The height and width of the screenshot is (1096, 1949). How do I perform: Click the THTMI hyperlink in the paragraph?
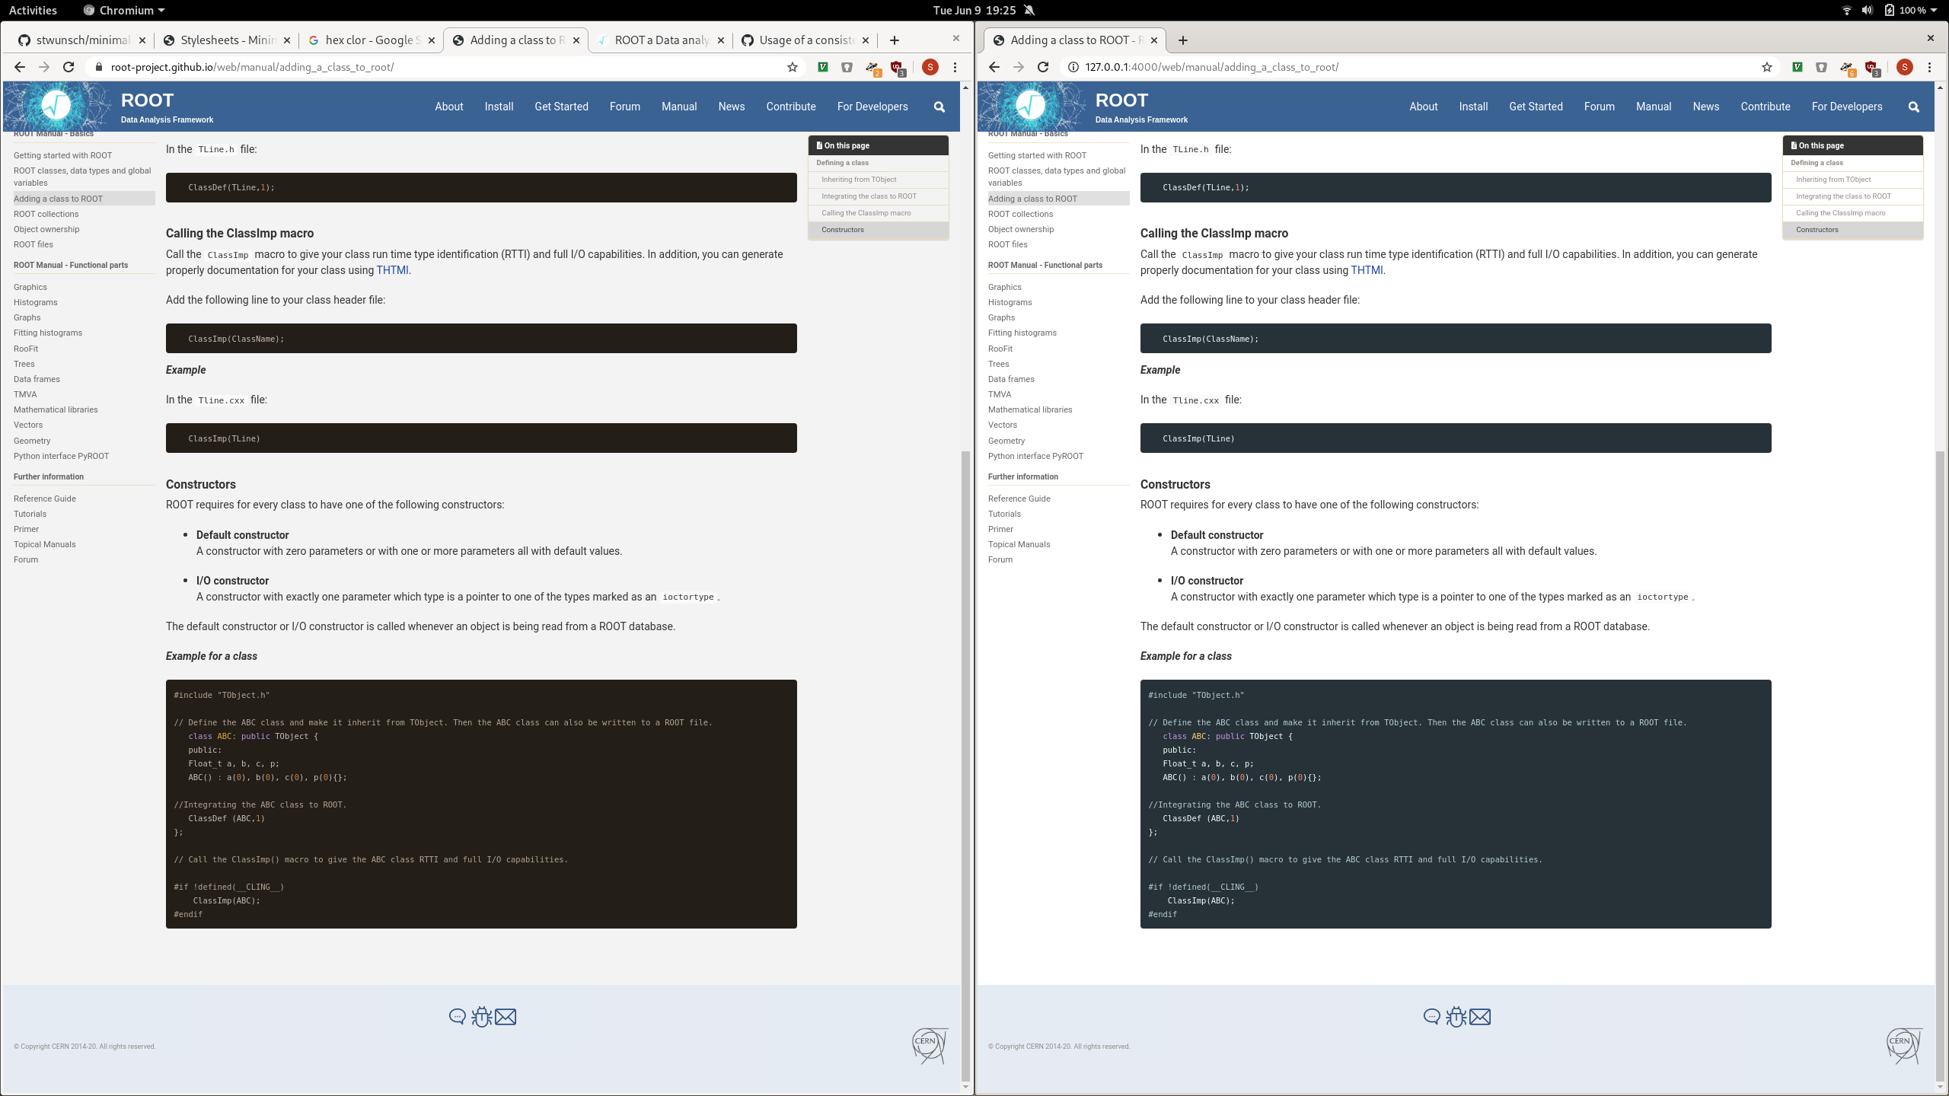tap(393, 270)
